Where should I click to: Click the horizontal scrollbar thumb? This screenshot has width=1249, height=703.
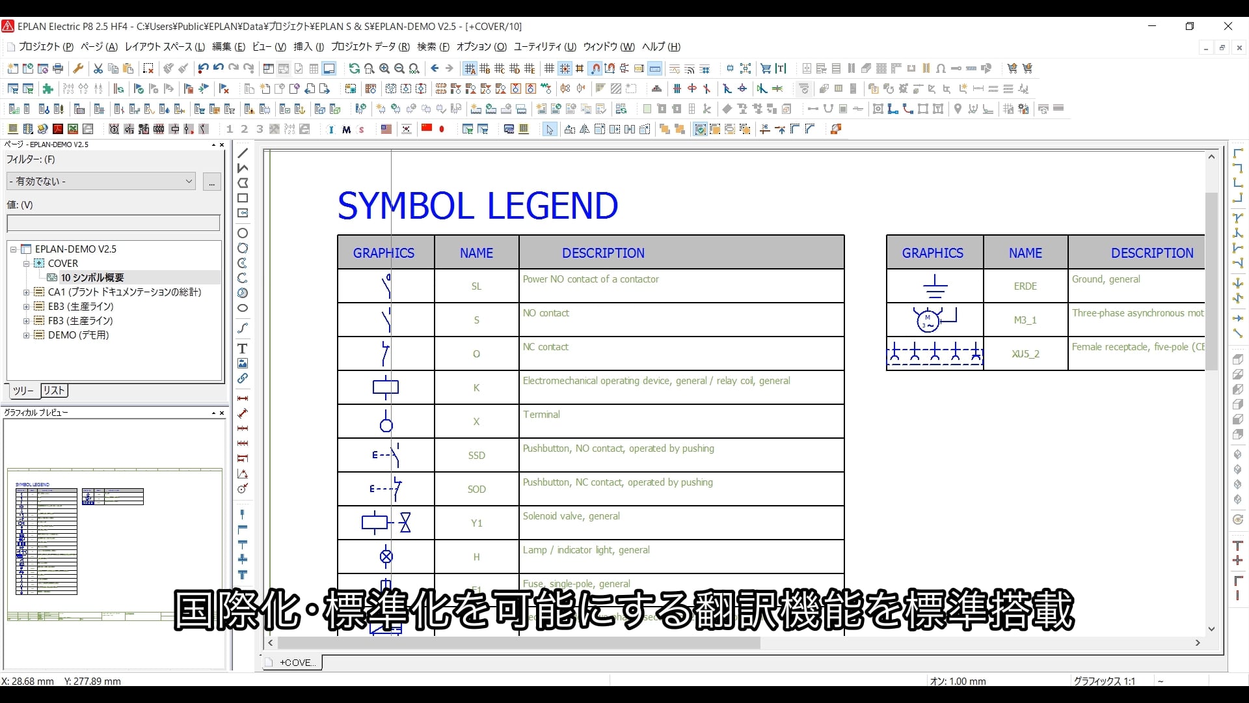518,643
